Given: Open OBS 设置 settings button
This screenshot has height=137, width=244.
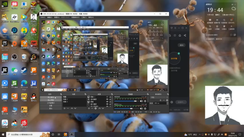Looking at the screenshot, I should [51, 106].
